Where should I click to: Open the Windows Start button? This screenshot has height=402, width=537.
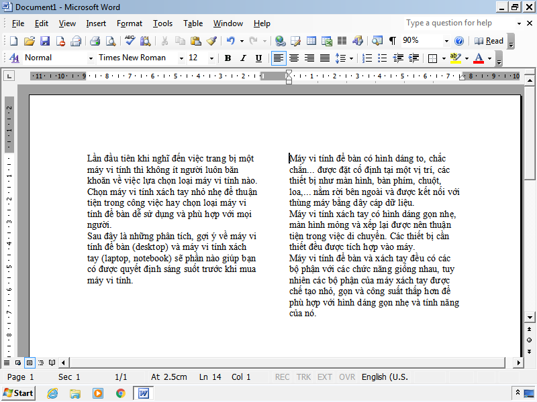click(19, 393)
